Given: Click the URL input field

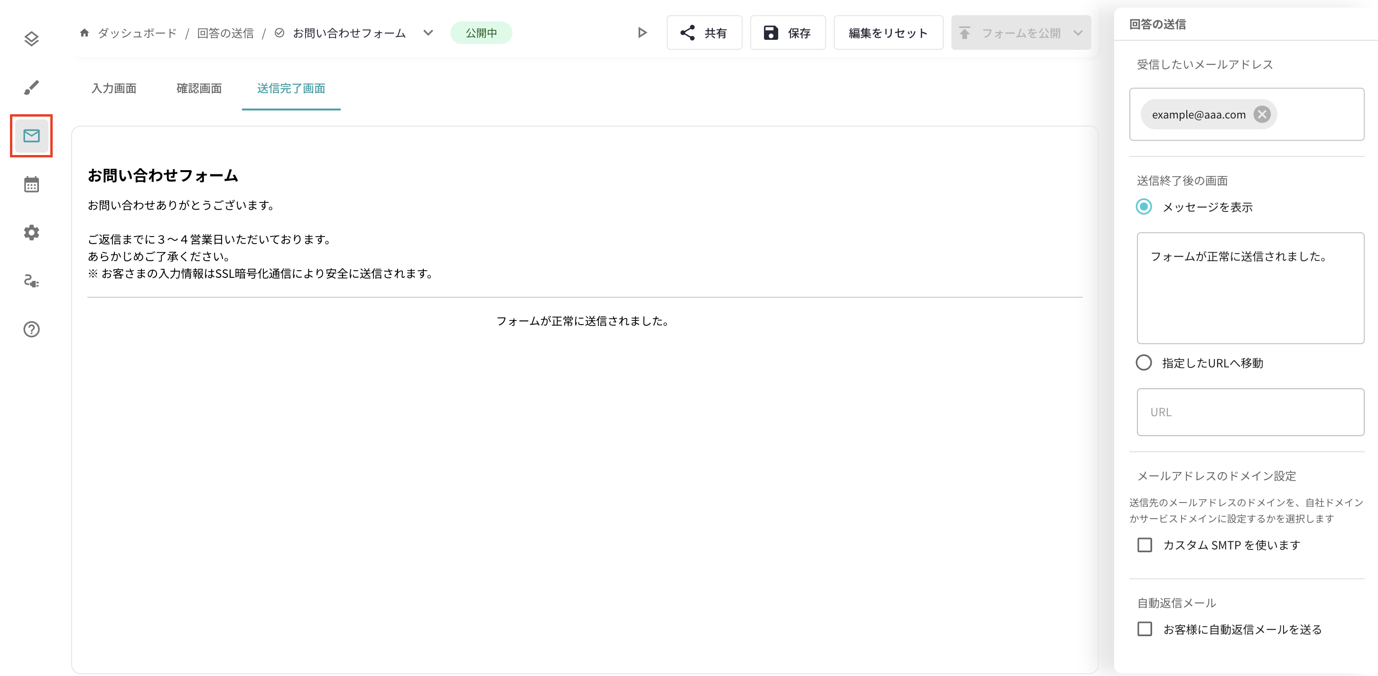Looking at the screenshot, I should point(1250,412).
